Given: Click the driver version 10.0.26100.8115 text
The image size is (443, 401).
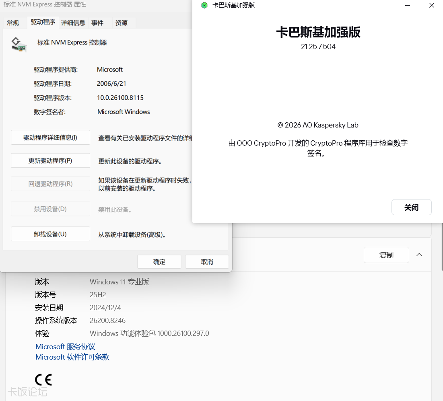Looking at the screenshot, I should 120,98.
